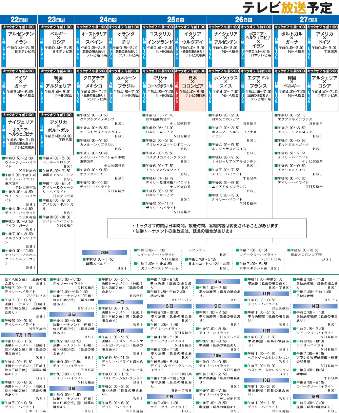Open the カメルーン×ブラジル match card

click(x=124, y=90)
